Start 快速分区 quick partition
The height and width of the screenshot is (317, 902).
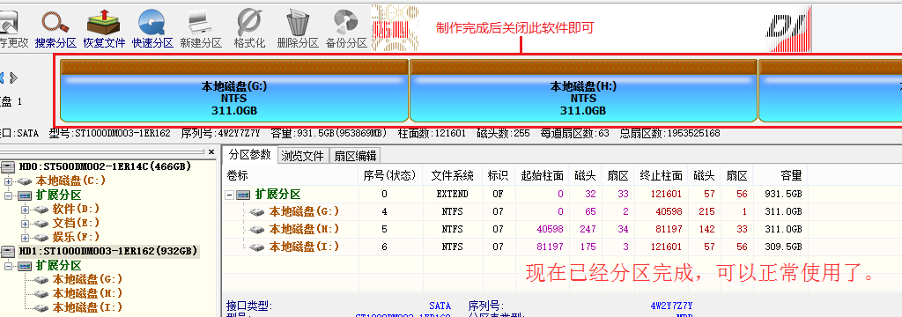[152, 29]
